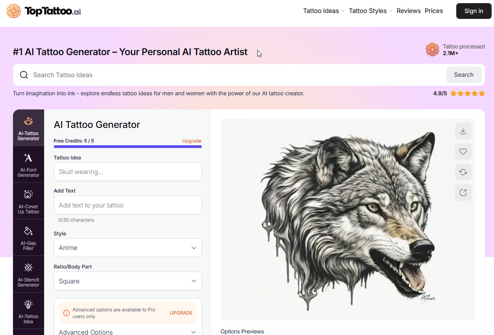Image resolution: width=494 pixels, height=335 pixels.
Task: Download the generated wolf tattoo image
Action: click(x=463, y=131)
